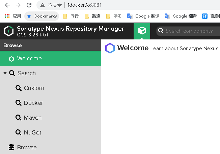The width and height of the screenshot is (220, 154).
Task: Open the 学习 bookmark folder
Action: click(x=114, y=16)
